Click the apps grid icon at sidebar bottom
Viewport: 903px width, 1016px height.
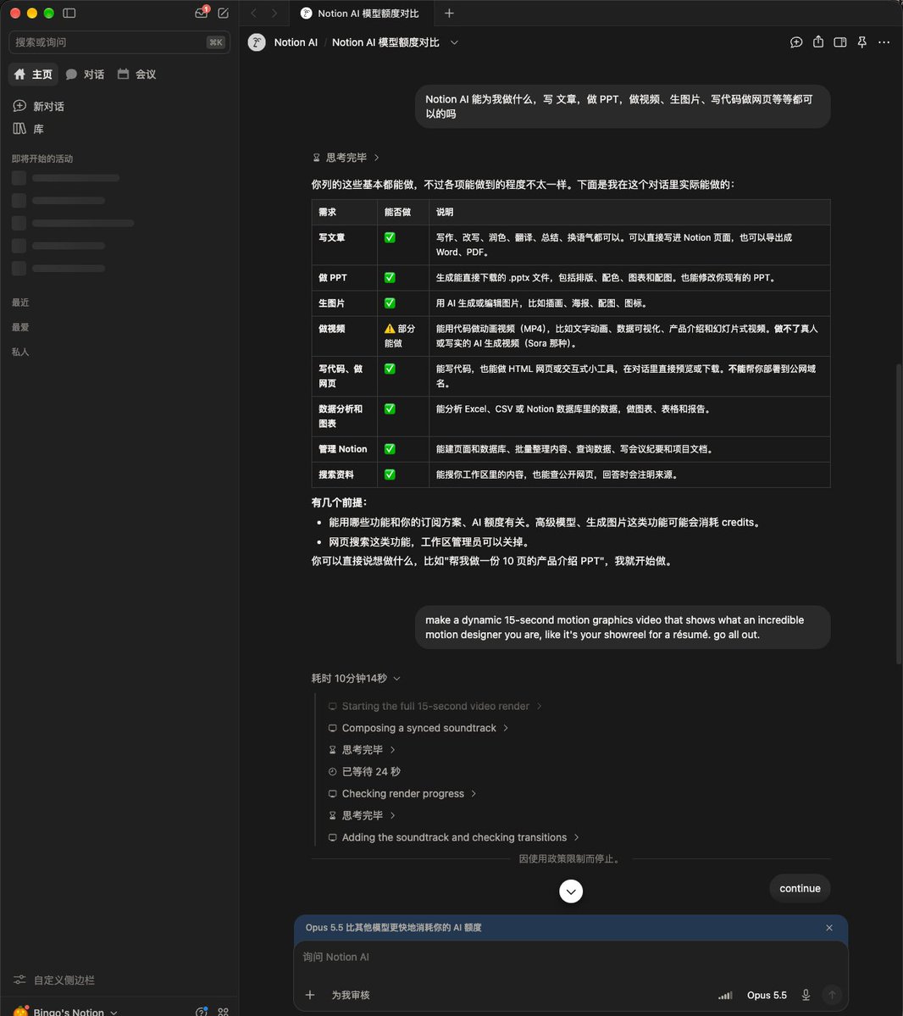223,1012
